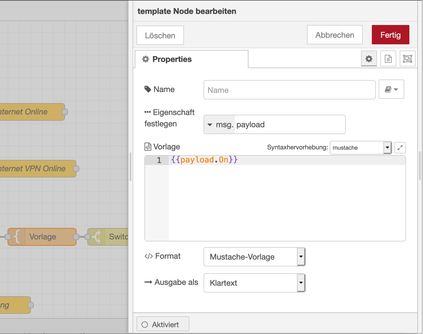Click the Vorlage node curly brace icon
The width and height of the screenshot is (423, 334).
click(x=17, y=237)
